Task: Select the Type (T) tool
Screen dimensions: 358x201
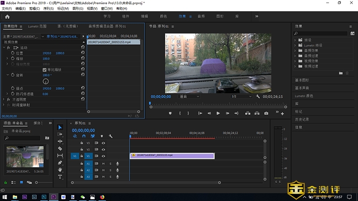Action: point(60,177)
